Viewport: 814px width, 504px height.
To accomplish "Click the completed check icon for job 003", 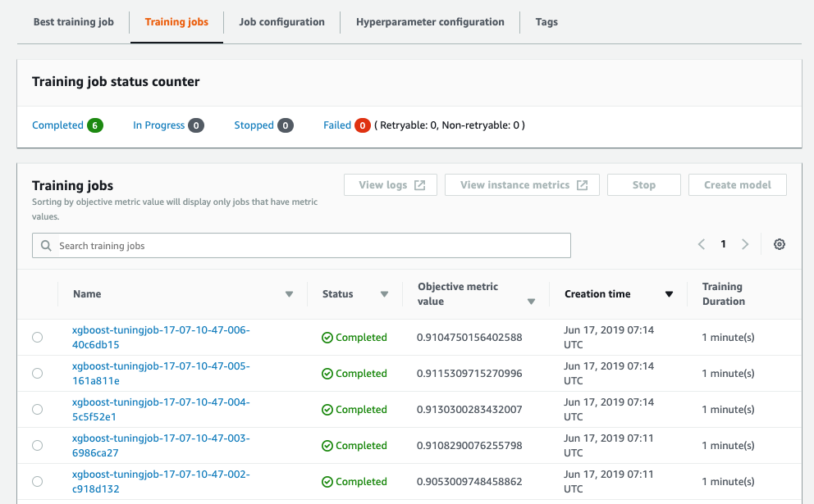I will click(327, 446).
